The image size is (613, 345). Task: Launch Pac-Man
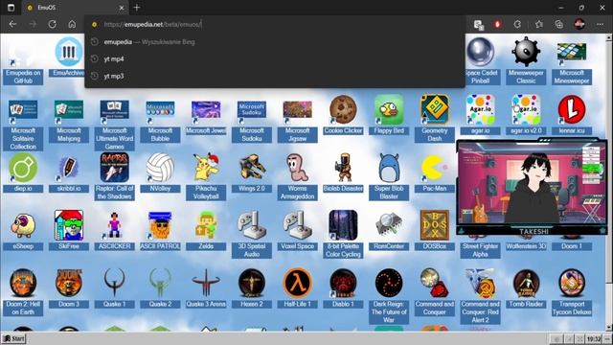(435, 172)
